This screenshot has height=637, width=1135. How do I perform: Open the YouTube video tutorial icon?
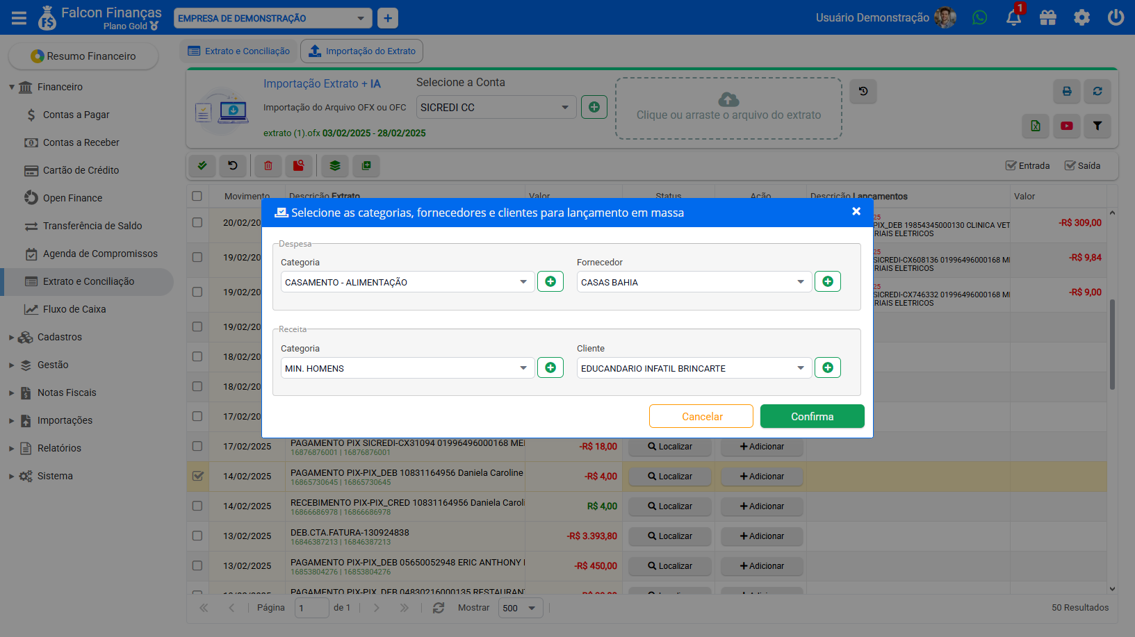(1067, 126)
